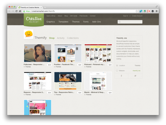Image resolution: width=166 pixels, height=125 pixels.
Task: Click the green padlock in address bar
Action: (x=24, y=11)
